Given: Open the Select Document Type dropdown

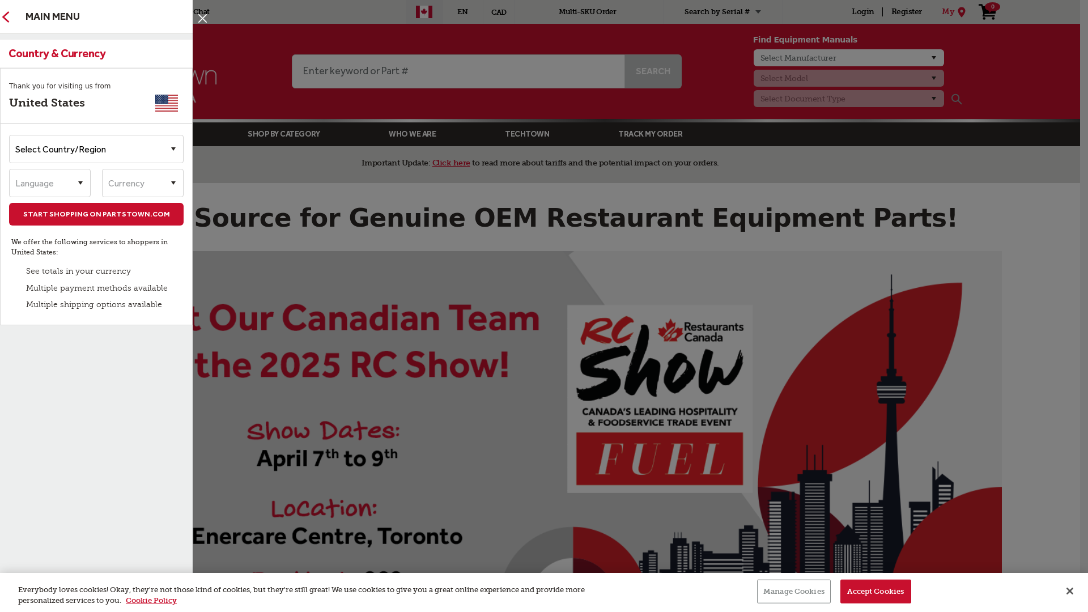Looking at the screenshot, I should 848,99.
